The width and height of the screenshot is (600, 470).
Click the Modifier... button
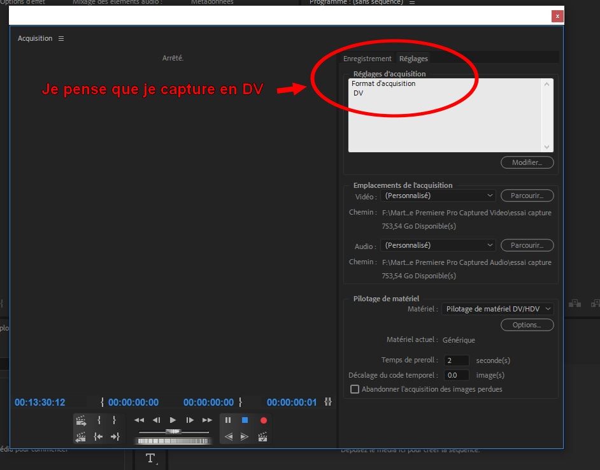pos(527,162)
